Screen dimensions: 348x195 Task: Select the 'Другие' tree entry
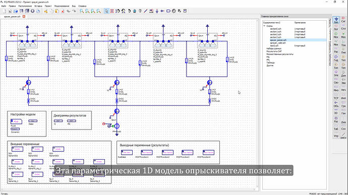[x=270, y=66]
